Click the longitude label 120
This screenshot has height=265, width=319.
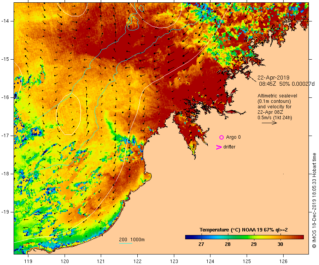(65, 261)
